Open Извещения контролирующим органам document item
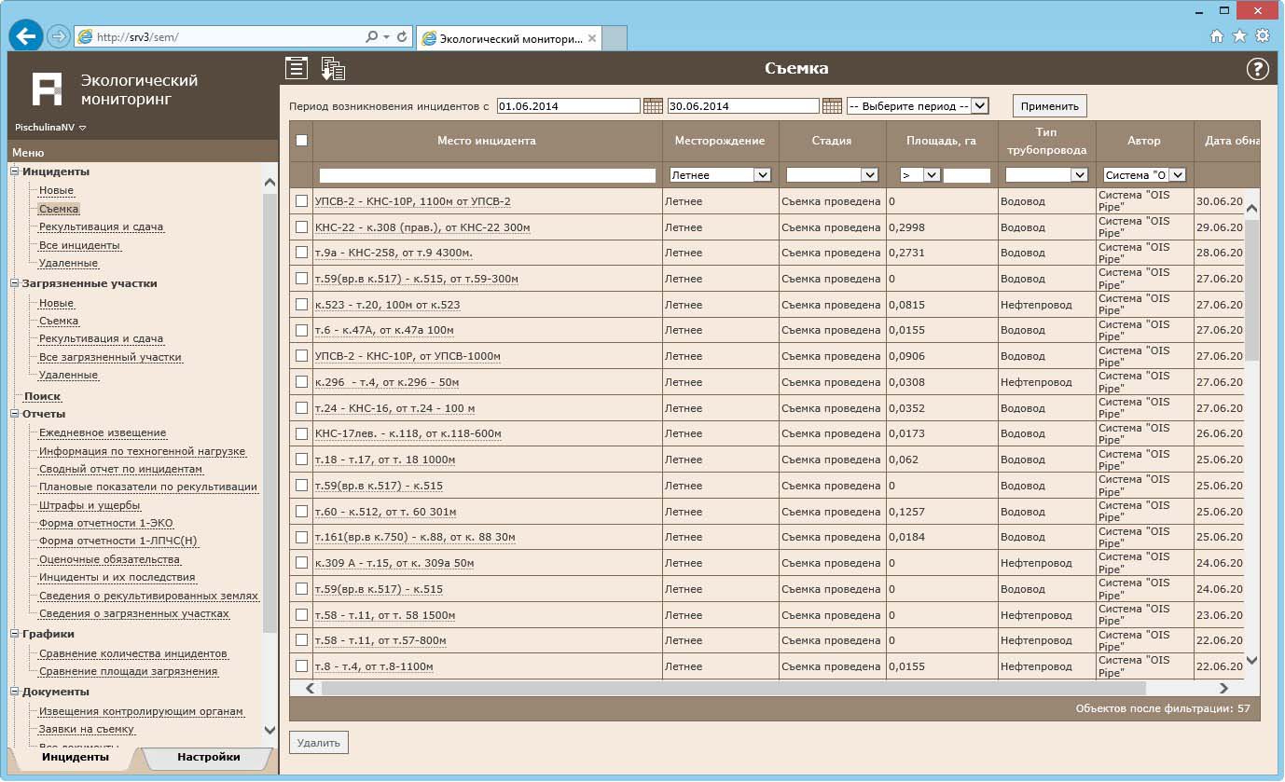 click(141, 711)
